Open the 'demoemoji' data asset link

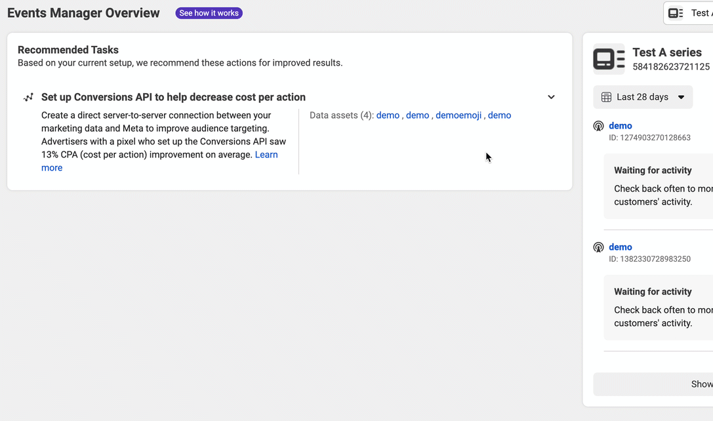tap(458, 115)
